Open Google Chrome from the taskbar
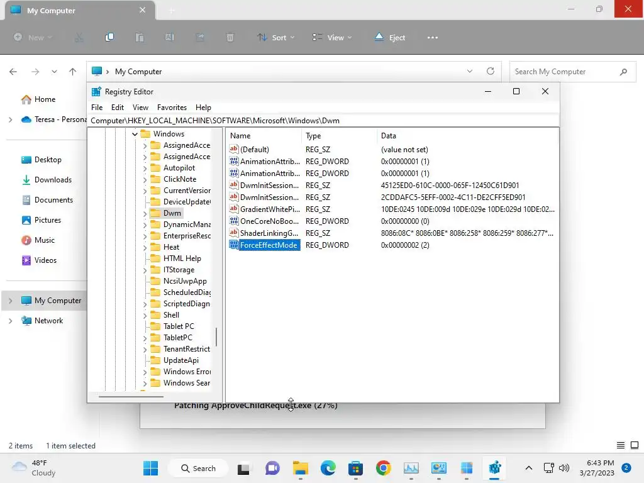644x483 pixels. coord(383,468)
